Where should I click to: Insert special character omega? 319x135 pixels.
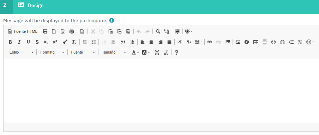[x=282, y=42]
